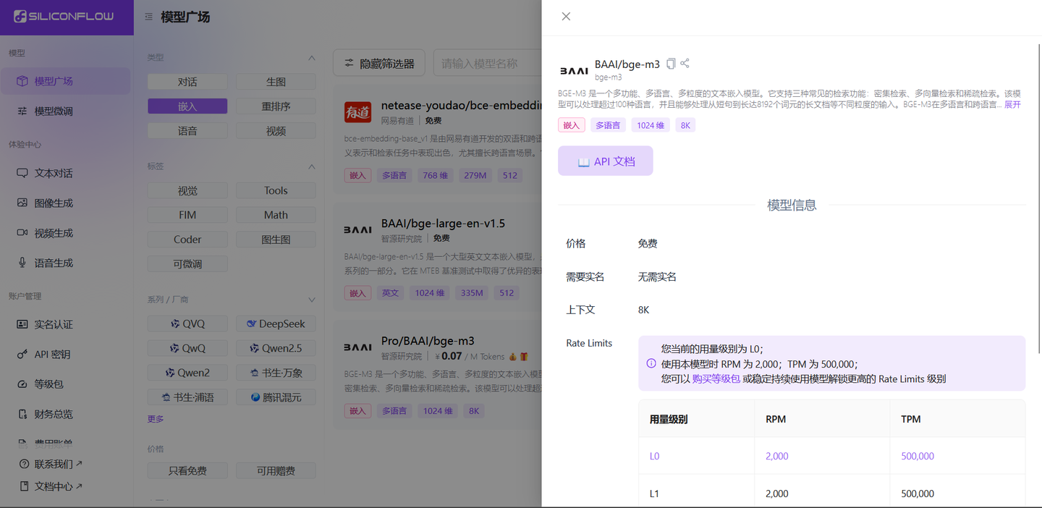Enable 可用赠费 price filter
Viewport: 1042px width, 508px height.
pyautogui.click(x=276, y=470)
